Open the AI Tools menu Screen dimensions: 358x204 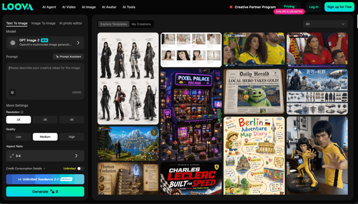129,7
